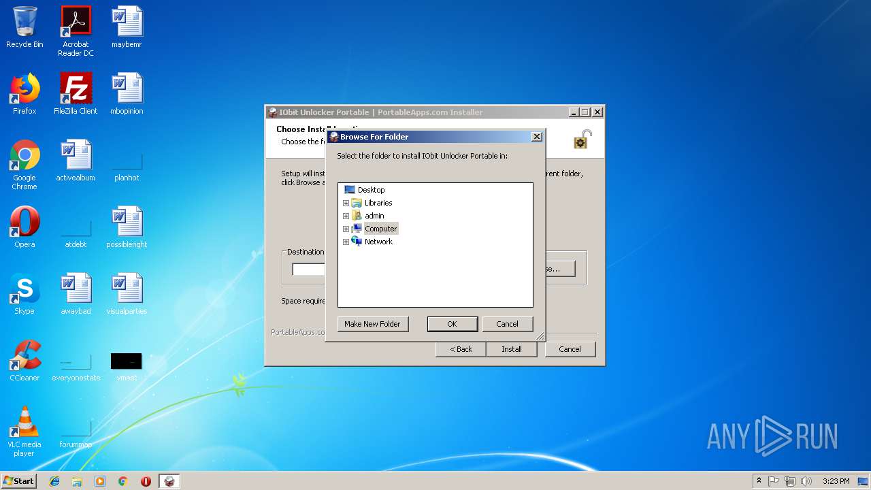871x490 pixels.
Task: Click Make New Folder button
Action: (x=372, y=324)
